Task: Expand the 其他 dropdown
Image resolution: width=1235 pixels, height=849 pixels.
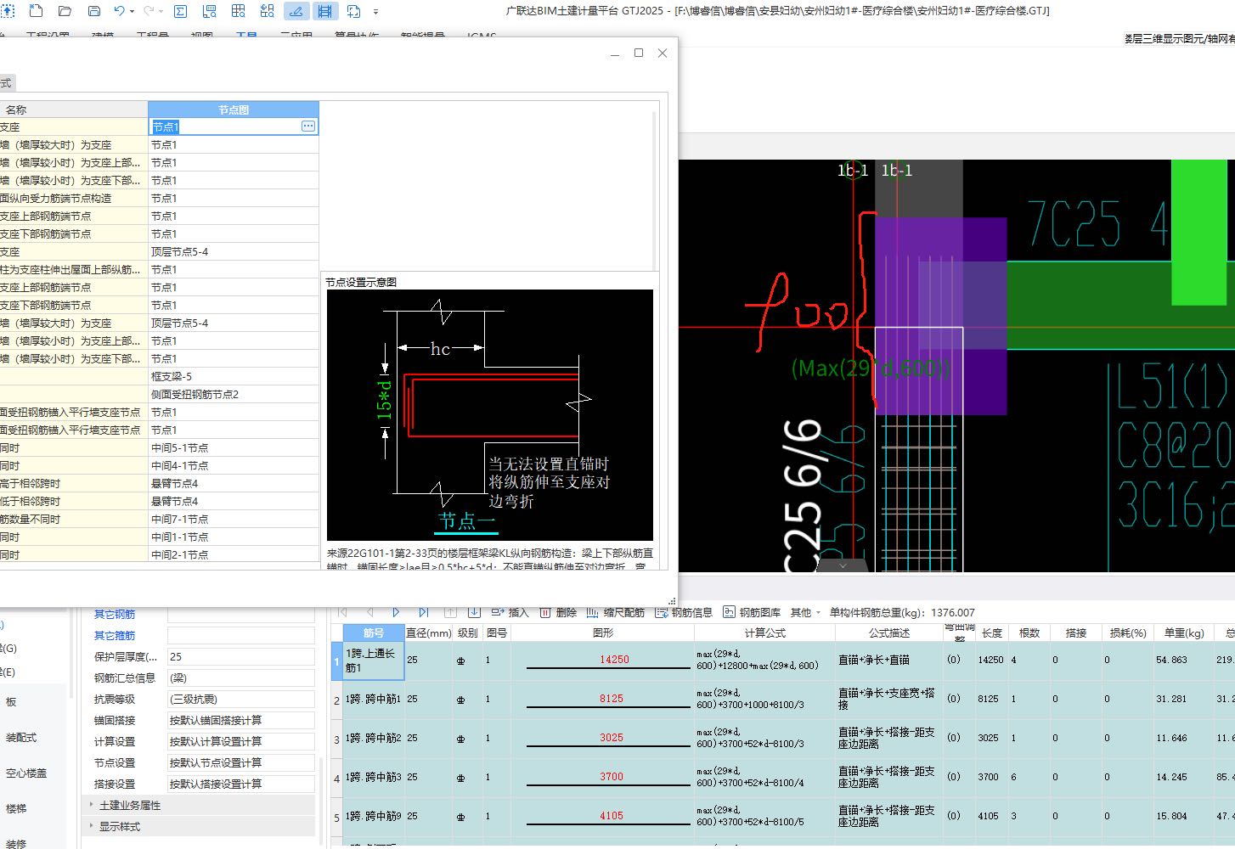Action: click(x=805, y=612)
